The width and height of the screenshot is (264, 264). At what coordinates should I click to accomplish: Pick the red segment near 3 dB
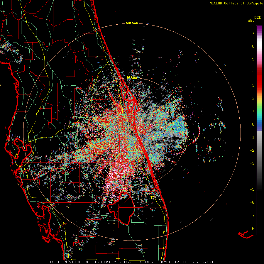click(259, 82)
